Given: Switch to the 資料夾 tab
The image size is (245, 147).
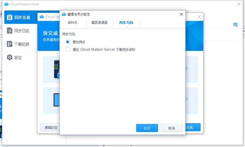Looking at the screenshot, I should 73,23.
